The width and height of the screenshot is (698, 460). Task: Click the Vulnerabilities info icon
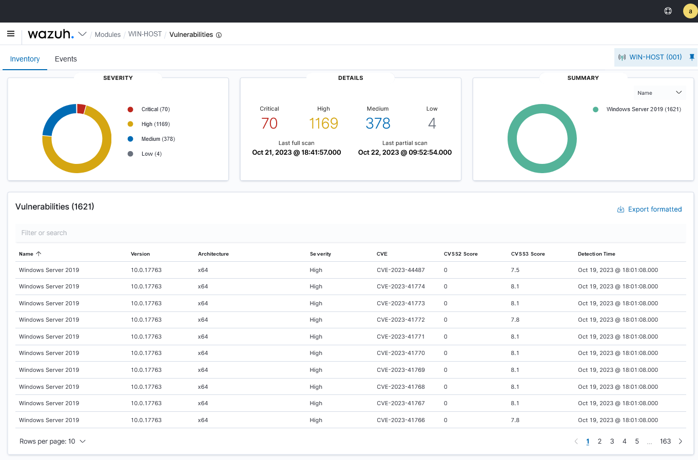219,35
